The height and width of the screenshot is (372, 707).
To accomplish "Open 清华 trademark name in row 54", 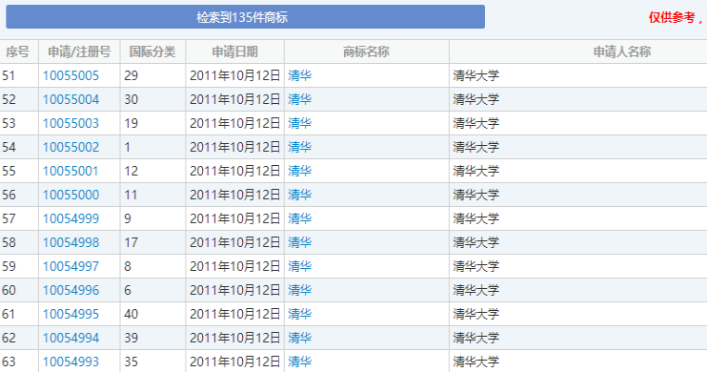I will pyautogui.click(x=300, y=147).
